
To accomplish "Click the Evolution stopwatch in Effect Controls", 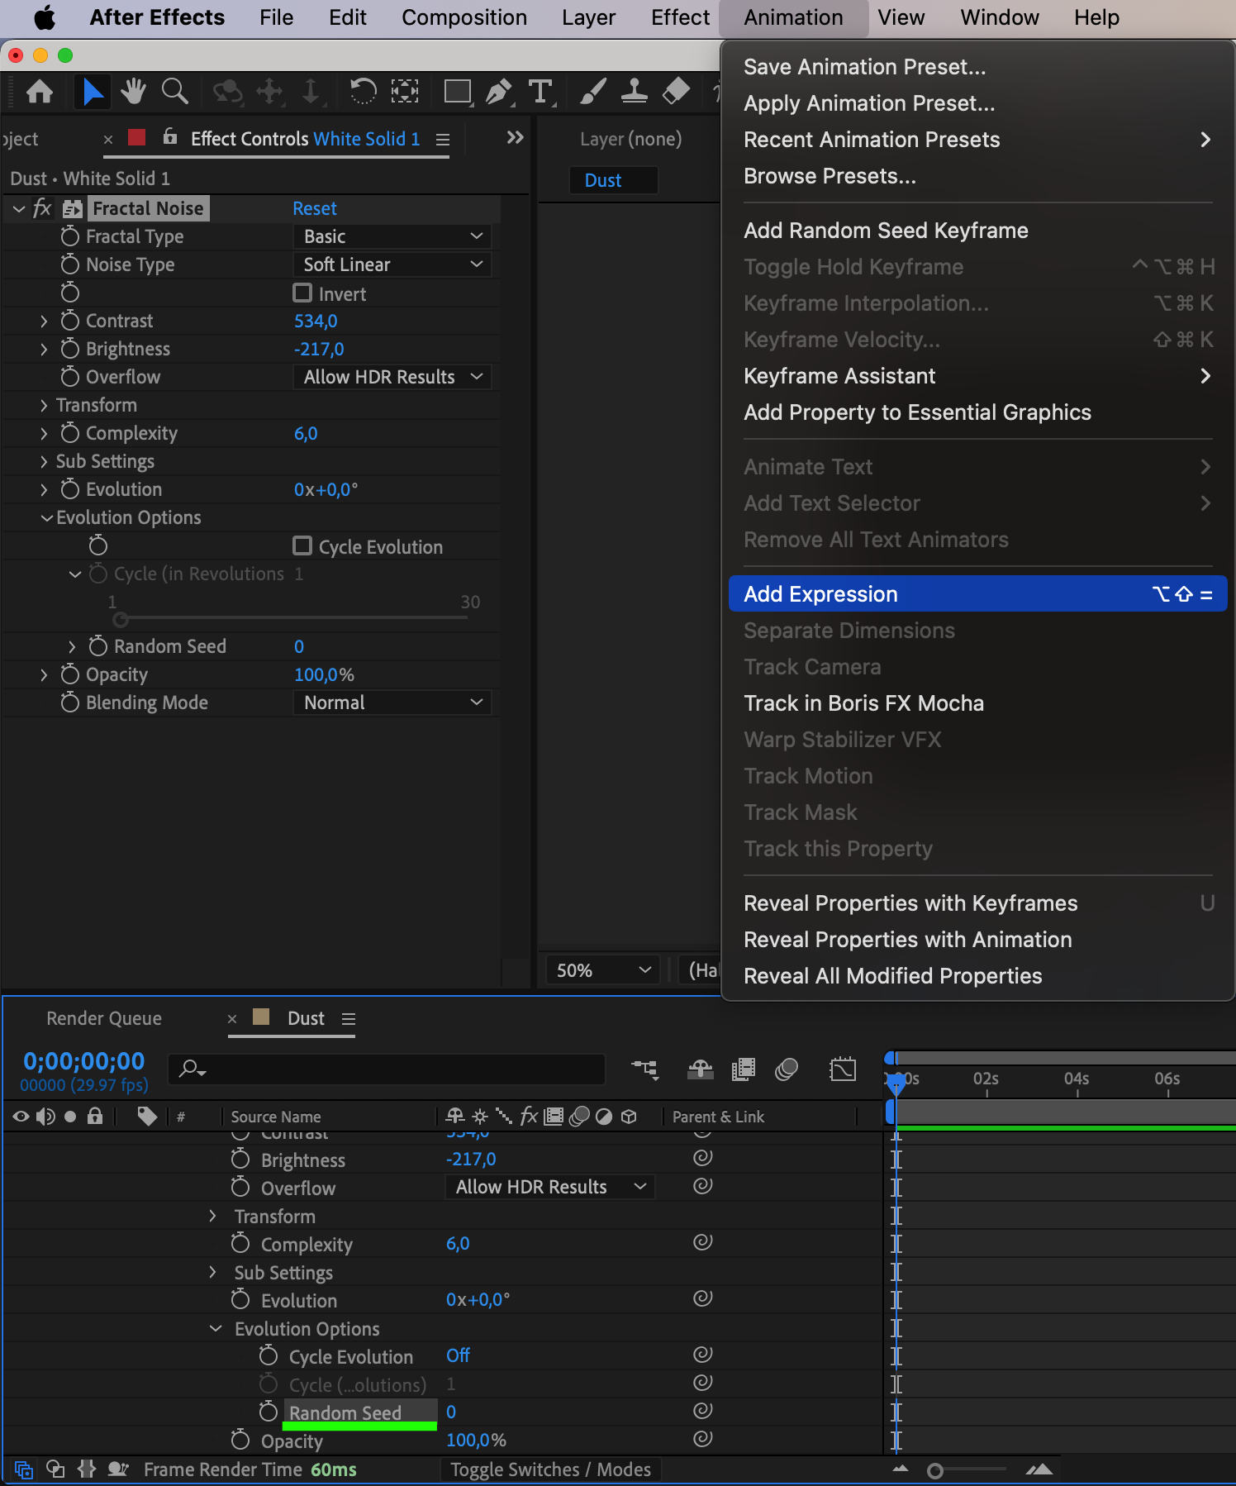I will pyautogui.click(x=70, y=488).
